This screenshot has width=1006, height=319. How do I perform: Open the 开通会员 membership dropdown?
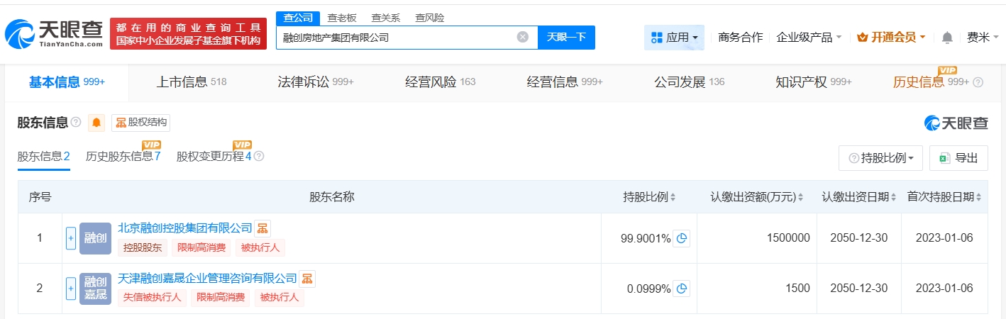(892, 37)
